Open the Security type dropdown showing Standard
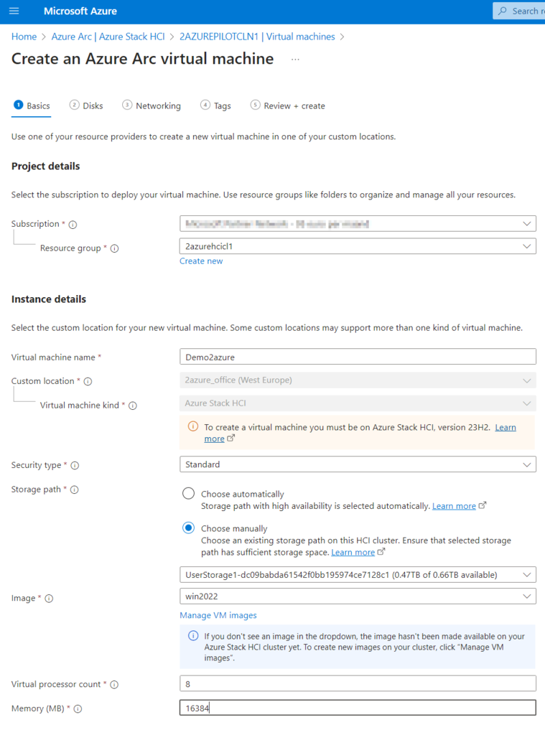The width and height of the screenshot is (545, 735). (358, 464)
